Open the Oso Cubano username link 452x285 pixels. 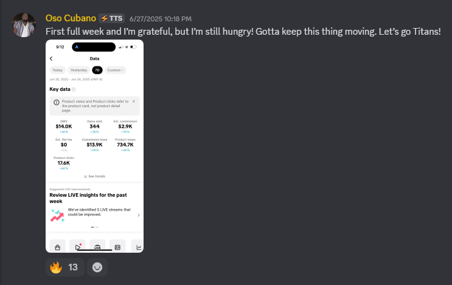coord(71,18)
